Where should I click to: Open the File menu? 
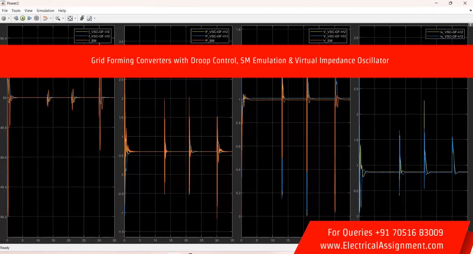point(5,11)
